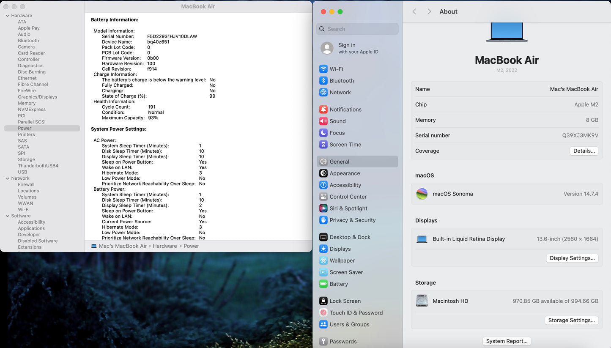Click the Apple ID avatar icon
This screenshot has width=611, height=348.
[x=327, y=48]
